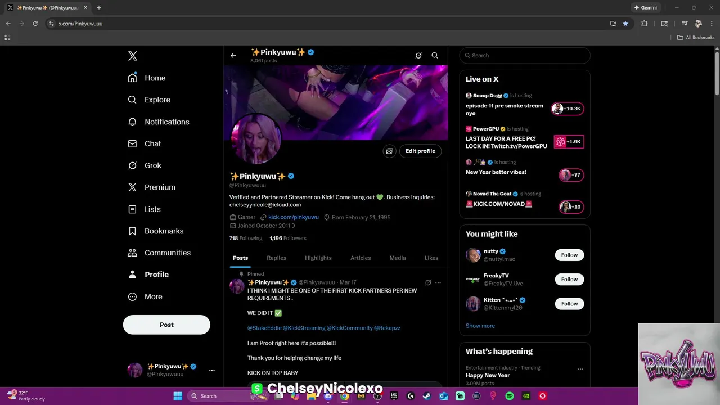Follow the nutty account
720x405 pixels.
click(569, 255)
